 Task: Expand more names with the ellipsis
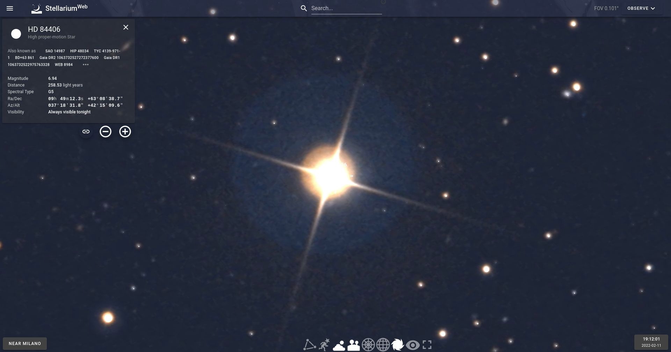pyautogui.click(x=86, y=65)
